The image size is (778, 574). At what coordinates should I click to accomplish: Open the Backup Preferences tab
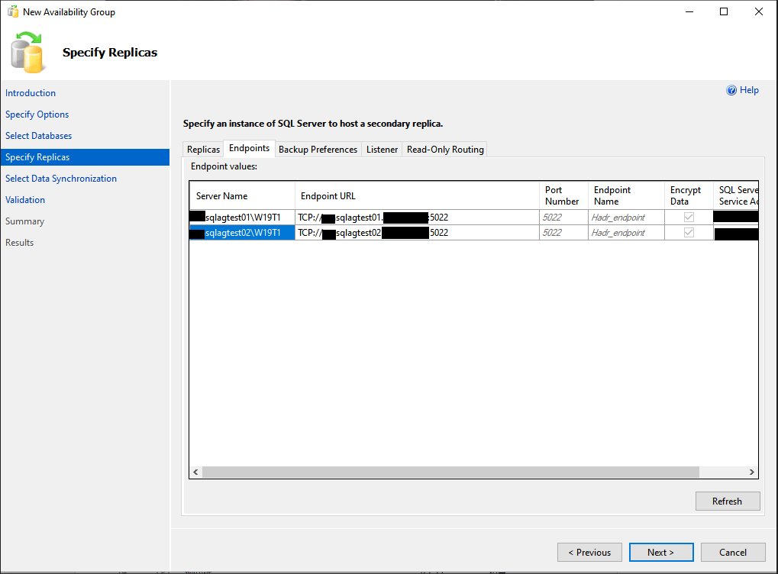pyautogui.click(x=318, y=150)
